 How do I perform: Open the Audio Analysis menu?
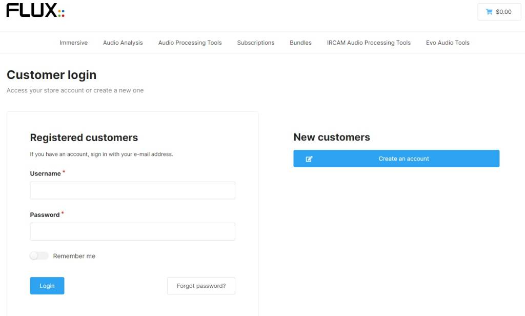(x=123, y=43)
